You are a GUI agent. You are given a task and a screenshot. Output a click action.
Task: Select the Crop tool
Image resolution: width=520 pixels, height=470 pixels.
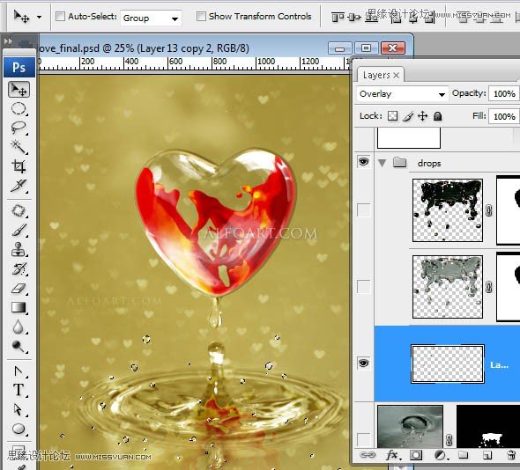tap(19, 166)
